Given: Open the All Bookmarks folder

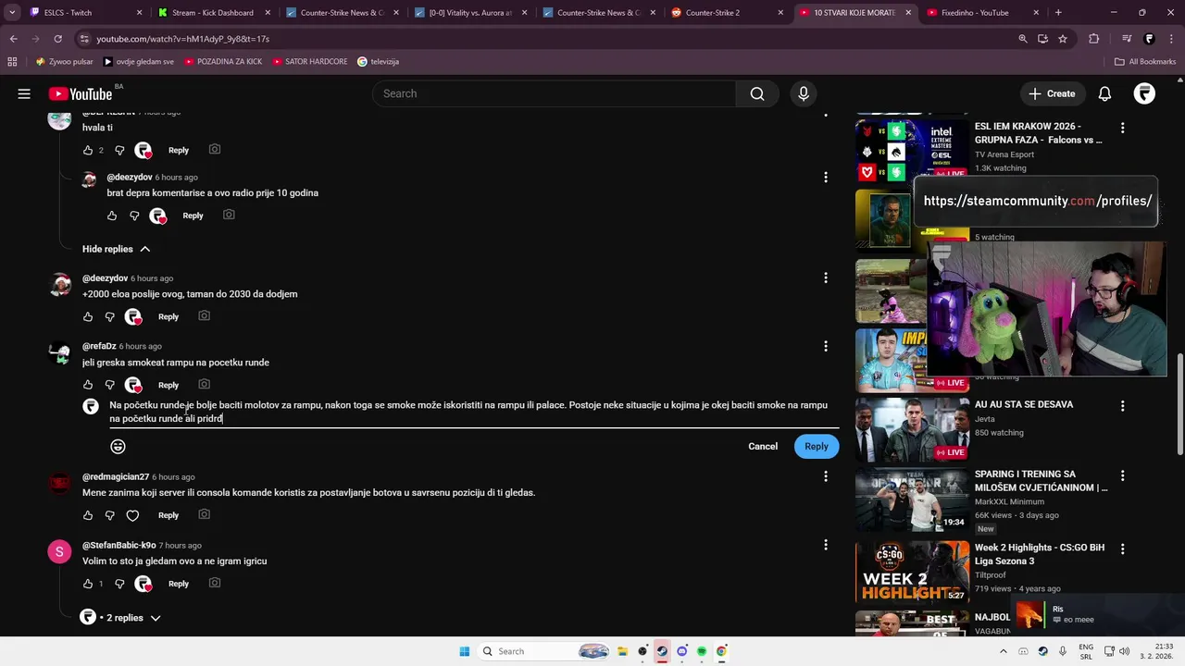Looking at the screenshot, I should [1145, 61].
